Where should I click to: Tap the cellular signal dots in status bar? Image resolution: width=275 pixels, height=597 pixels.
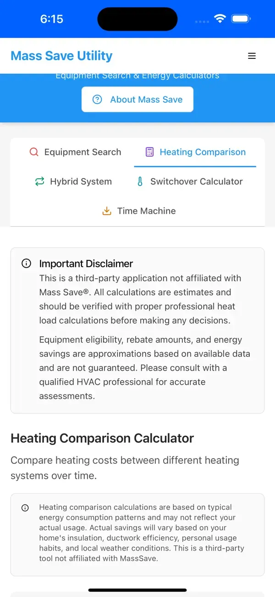coord(202,21)
